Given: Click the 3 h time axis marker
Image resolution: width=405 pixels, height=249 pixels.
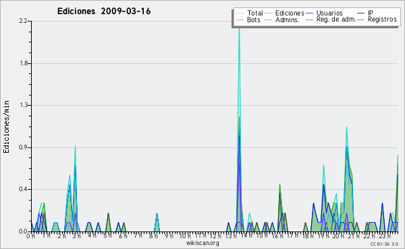Looking at the screenshot, I should pos(77,236).
